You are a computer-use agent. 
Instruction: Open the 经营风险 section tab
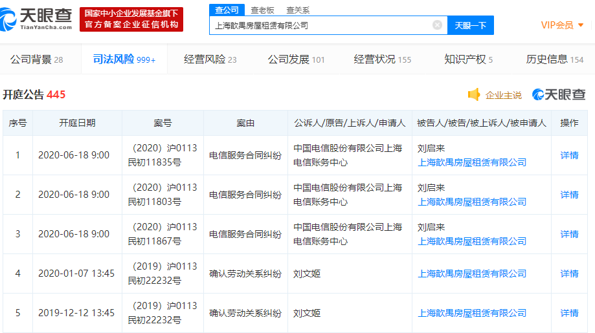(x=210, y=59)
